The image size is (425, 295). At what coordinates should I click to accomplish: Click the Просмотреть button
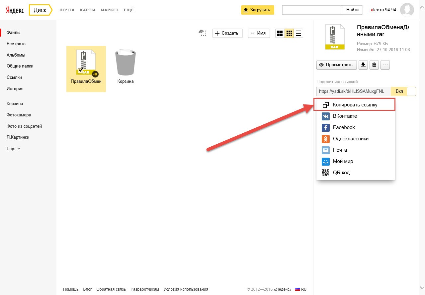click(337, 65)
